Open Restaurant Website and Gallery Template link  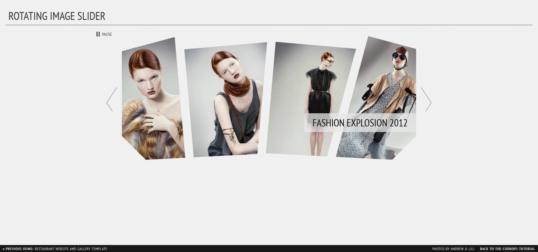(71, 249)
